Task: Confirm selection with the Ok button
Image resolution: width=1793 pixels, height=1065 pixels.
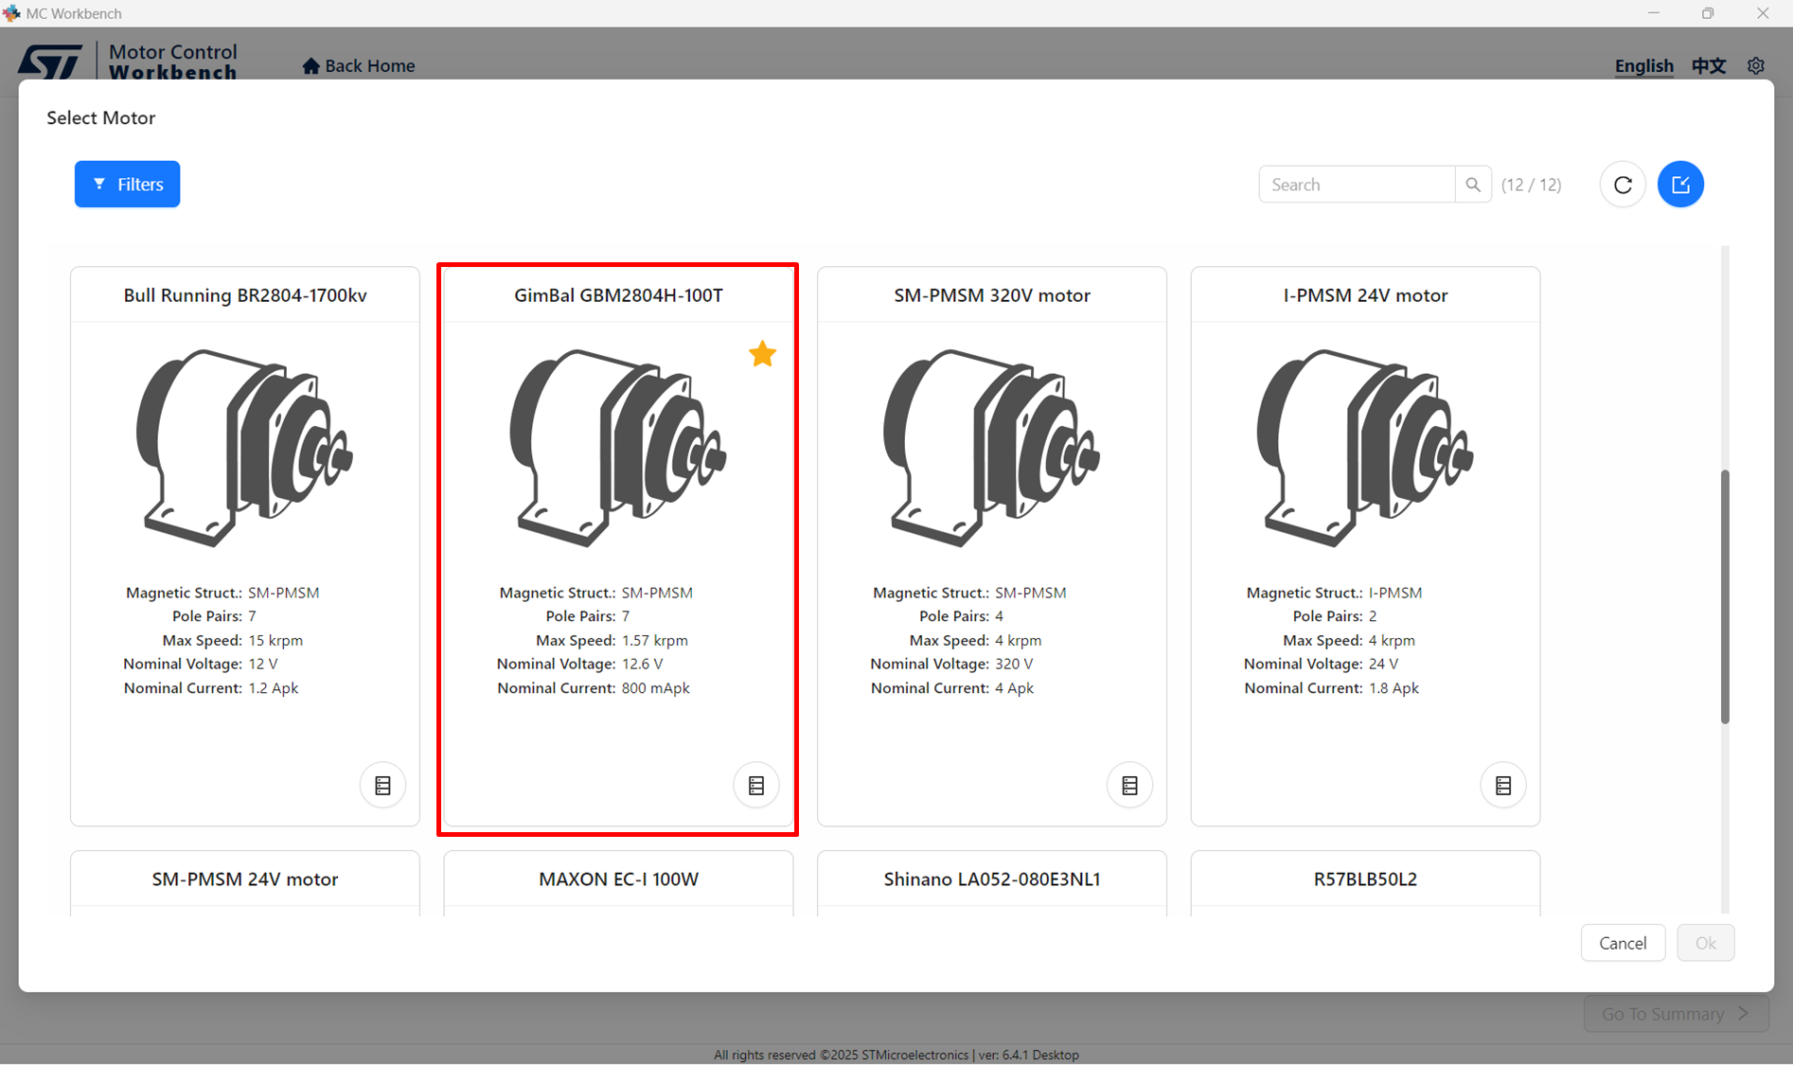Action: pos(1705,943)
